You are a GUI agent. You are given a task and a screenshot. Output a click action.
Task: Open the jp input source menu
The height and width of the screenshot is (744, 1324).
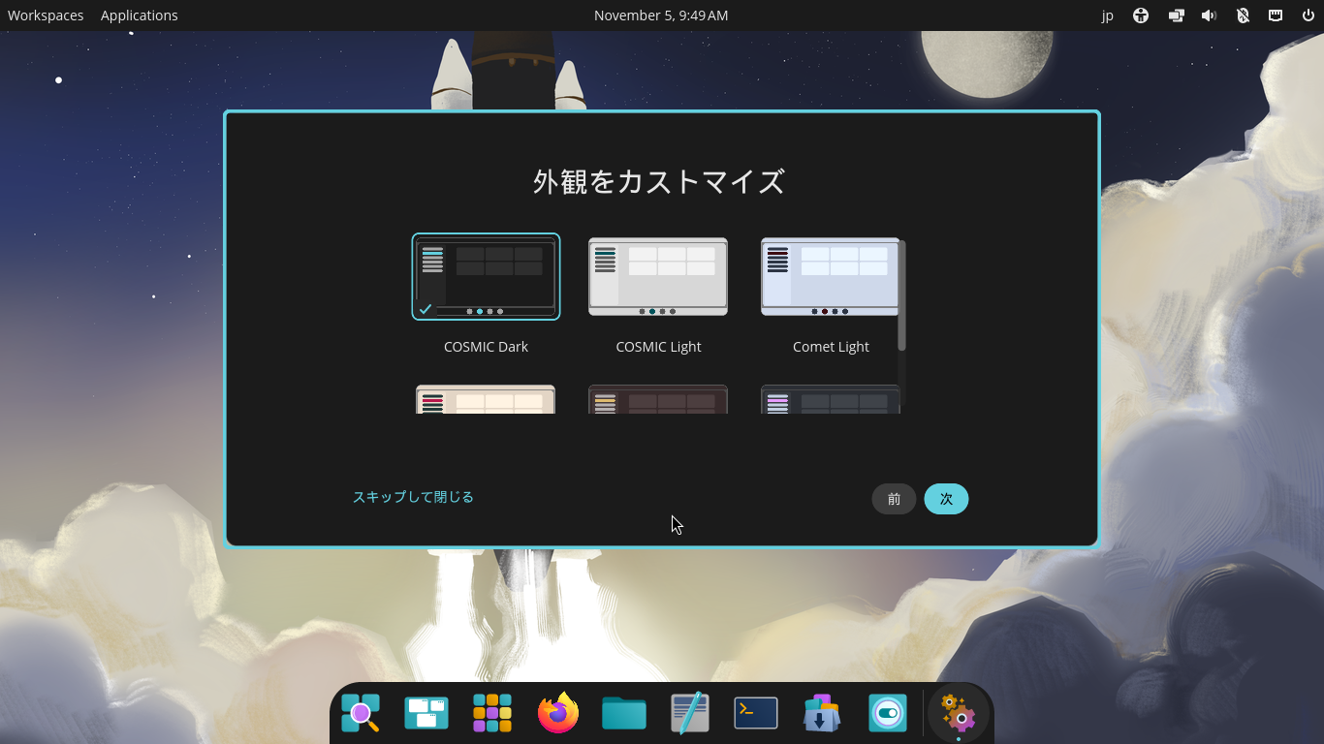click(x=1108, y=15)
